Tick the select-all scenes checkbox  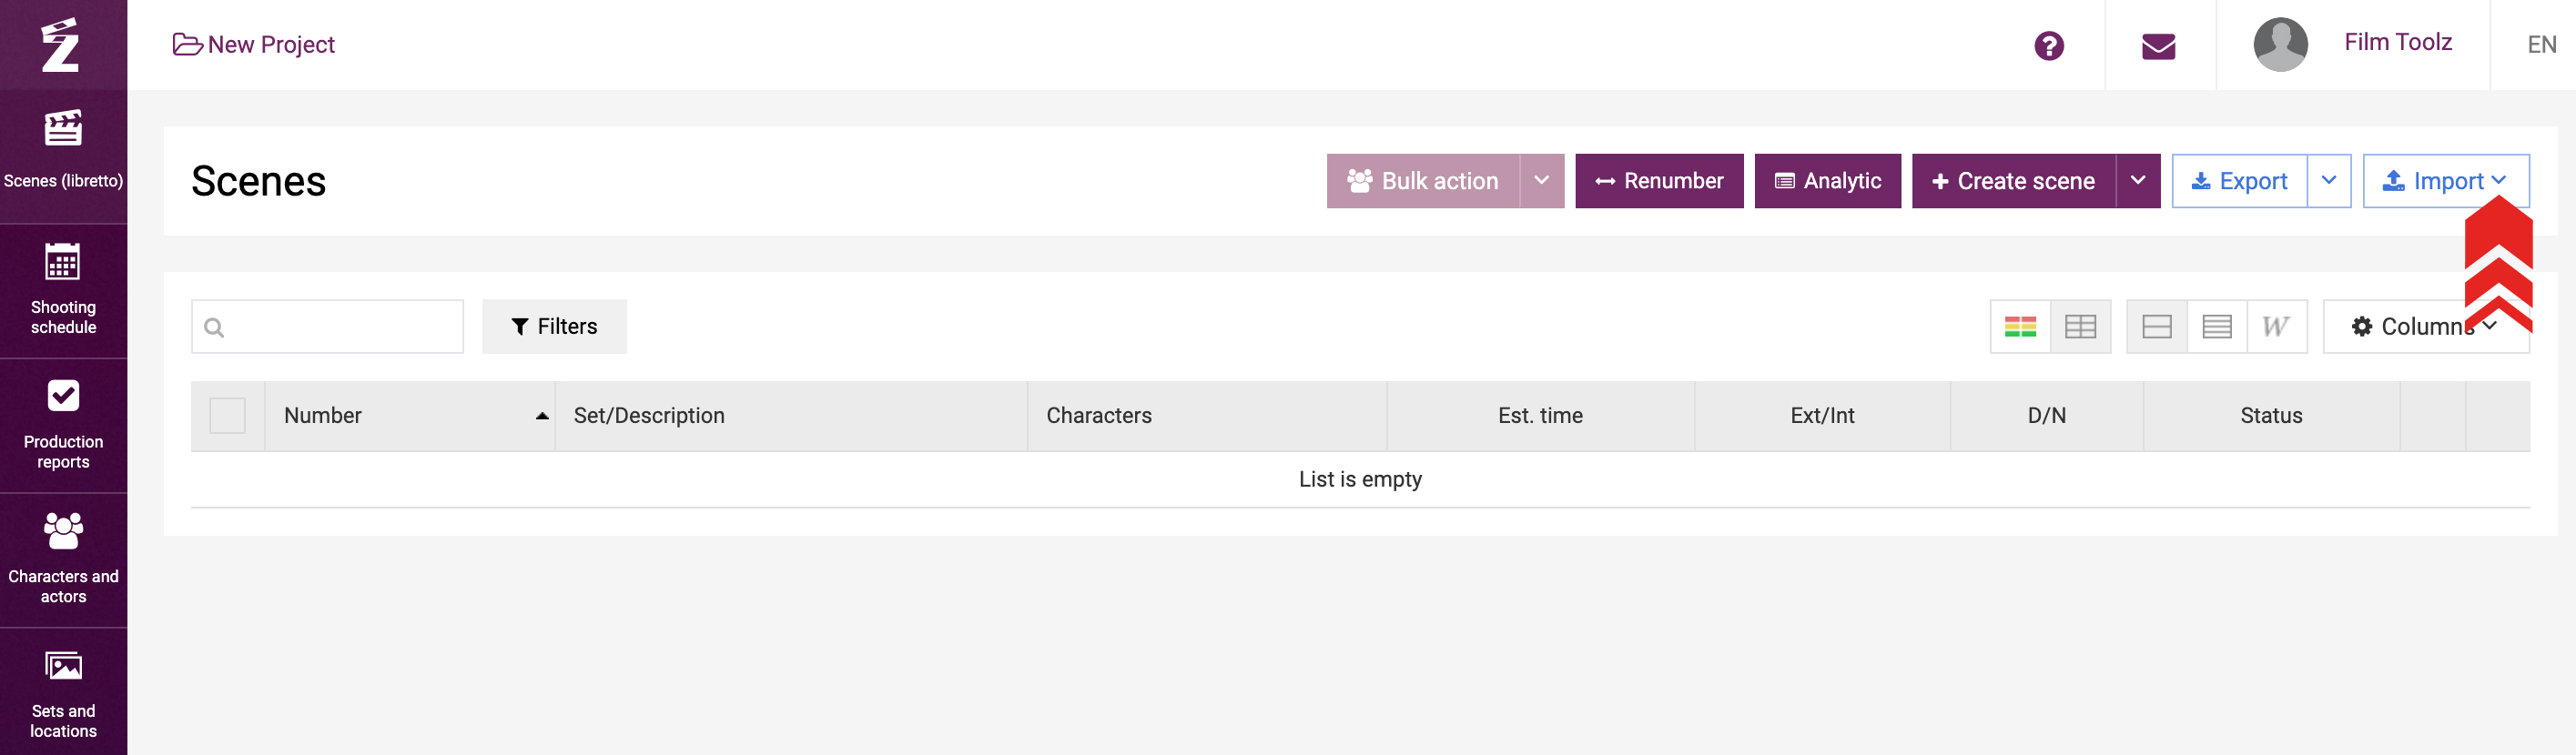[x=227, y=416]
